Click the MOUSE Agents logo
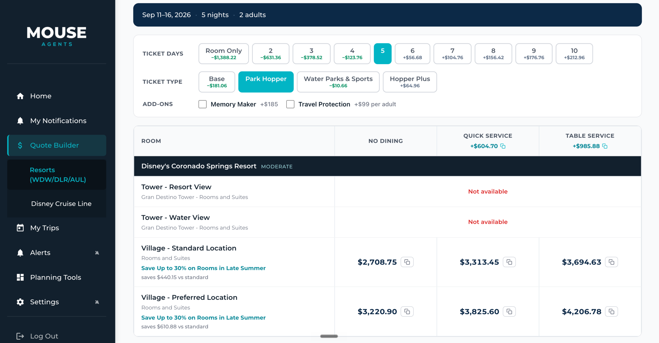 [x=57, y=36]
